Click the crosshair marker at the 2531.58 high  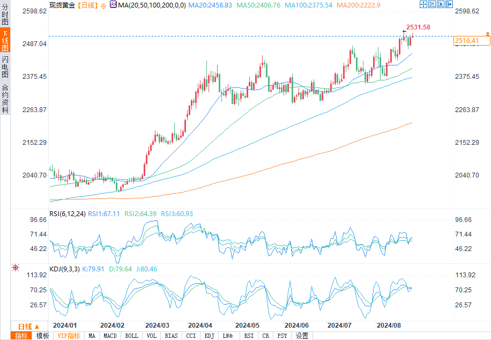[404, 33]
